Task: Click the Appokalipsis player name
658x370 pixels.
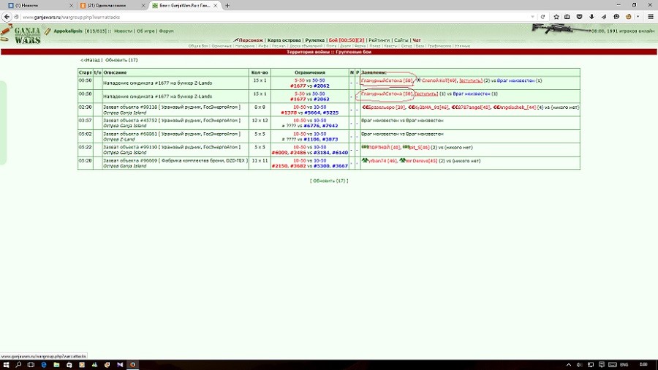Action: 68,31
